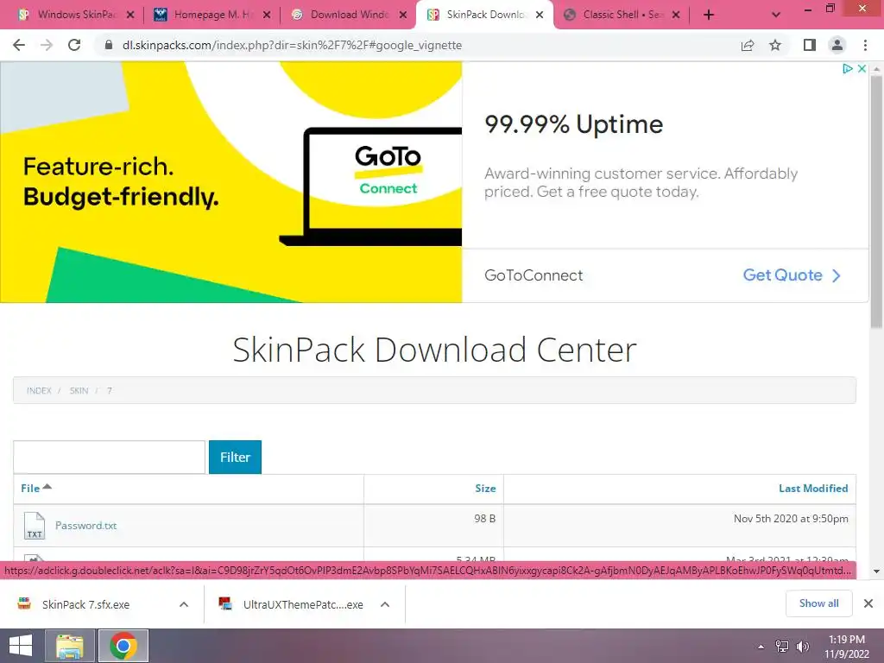Click the GoTo Connect laptop image

[370, 186]
